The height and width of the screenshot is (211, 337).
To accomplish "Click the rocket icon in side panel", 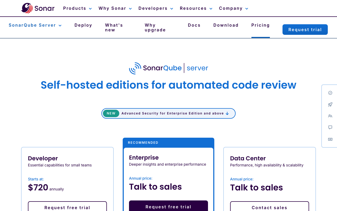I will click(330, 104).
